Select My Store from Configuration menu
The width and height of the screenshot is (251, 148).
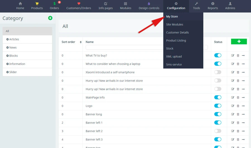(x=172, y=16)
